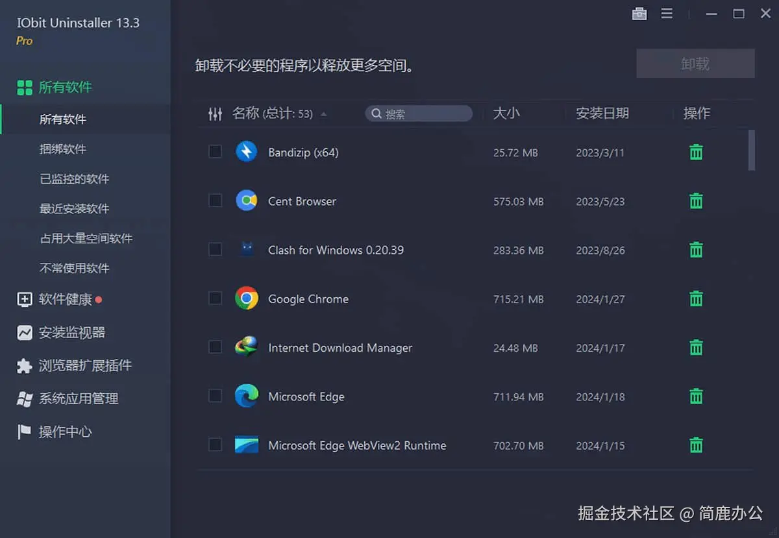Click the filter sliders icon beside 名称
The image size is (779, 538).
pos(215,114)
